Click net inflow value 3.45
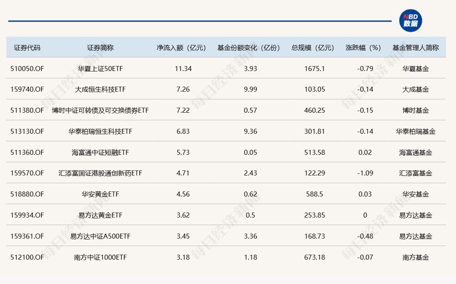This screenshot has width=456, height=284. tap(183, 236)
